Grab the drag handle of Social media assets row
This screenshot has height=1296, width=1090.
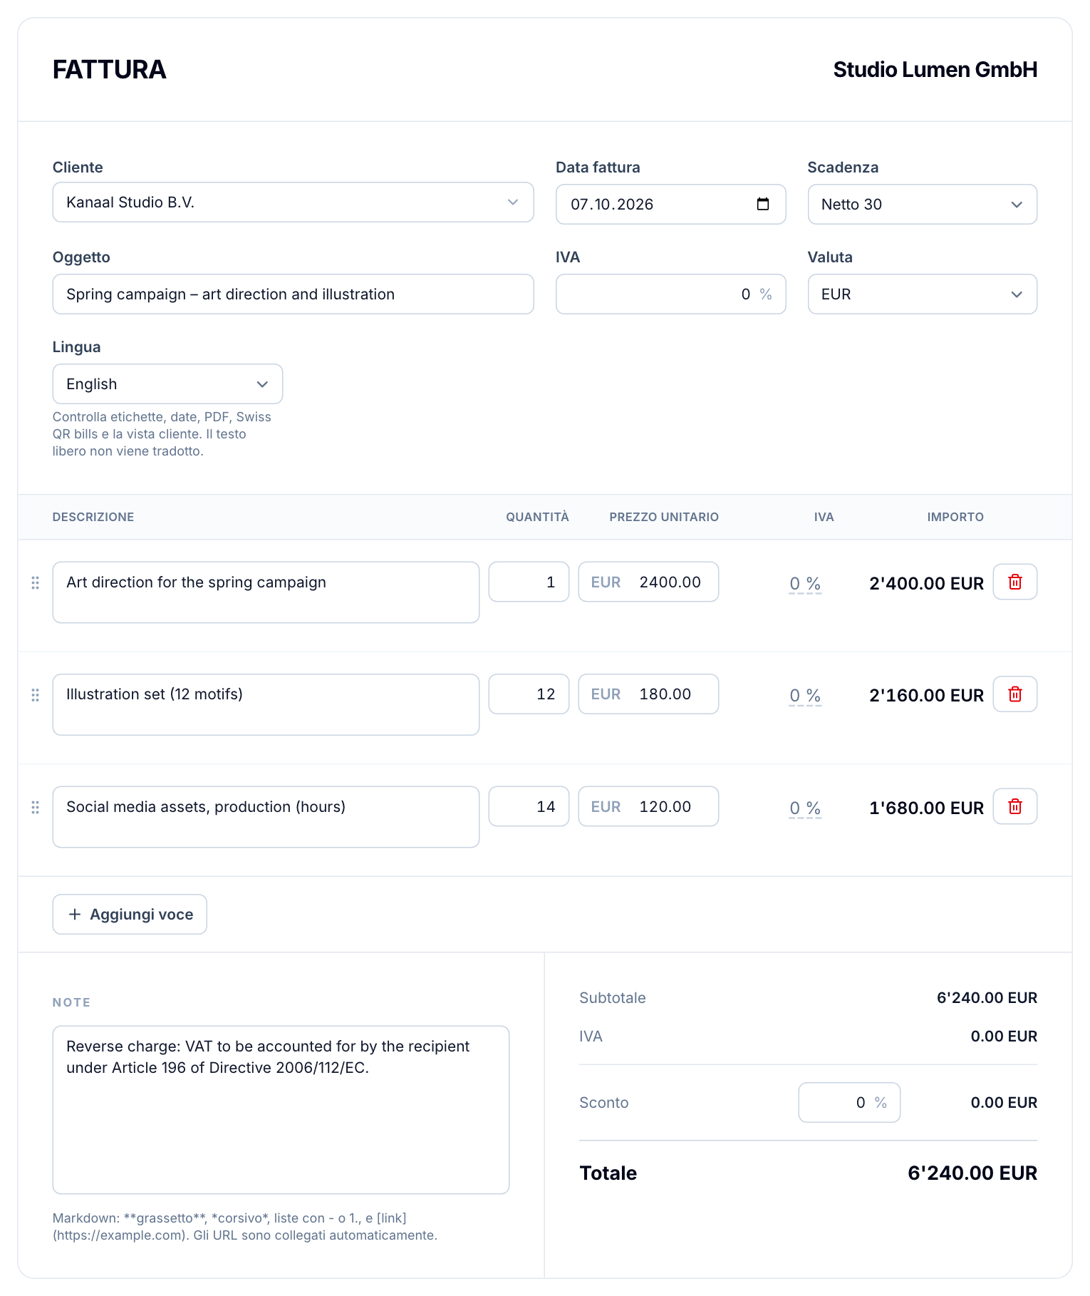(x=35, y=808)
